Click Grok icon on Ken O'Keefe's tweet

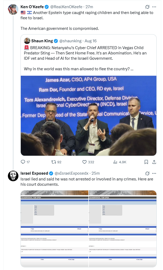point(147,7)
